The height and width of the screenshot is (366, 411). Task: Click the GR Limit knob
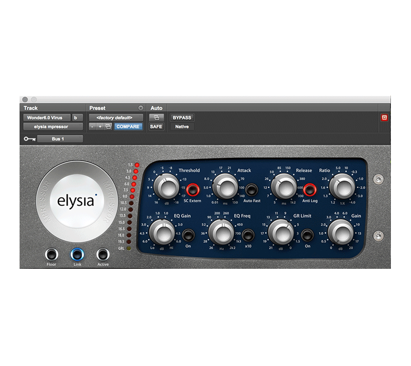(x=281, y=232)
